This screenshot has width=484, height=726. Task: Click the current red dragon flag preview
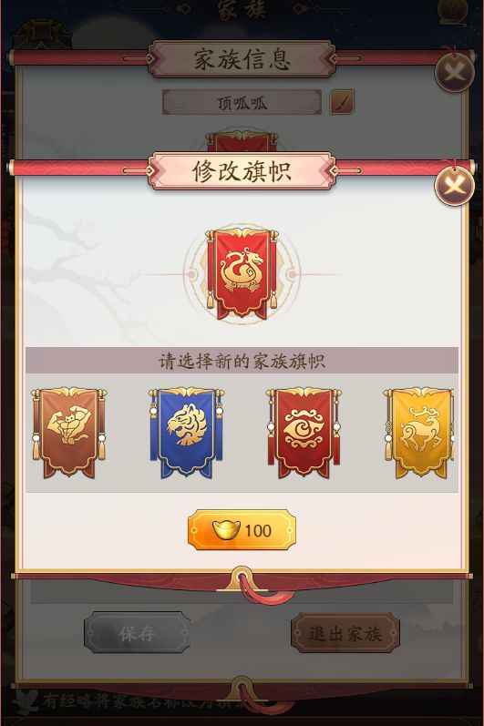click(x=242, y=274)
